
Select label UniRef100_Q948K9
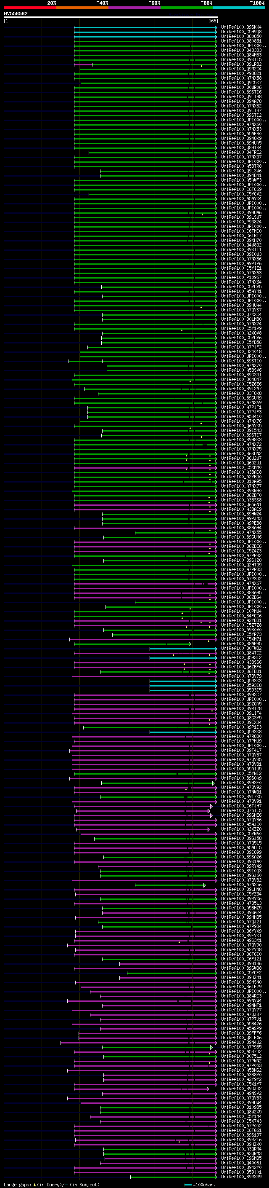241,138
